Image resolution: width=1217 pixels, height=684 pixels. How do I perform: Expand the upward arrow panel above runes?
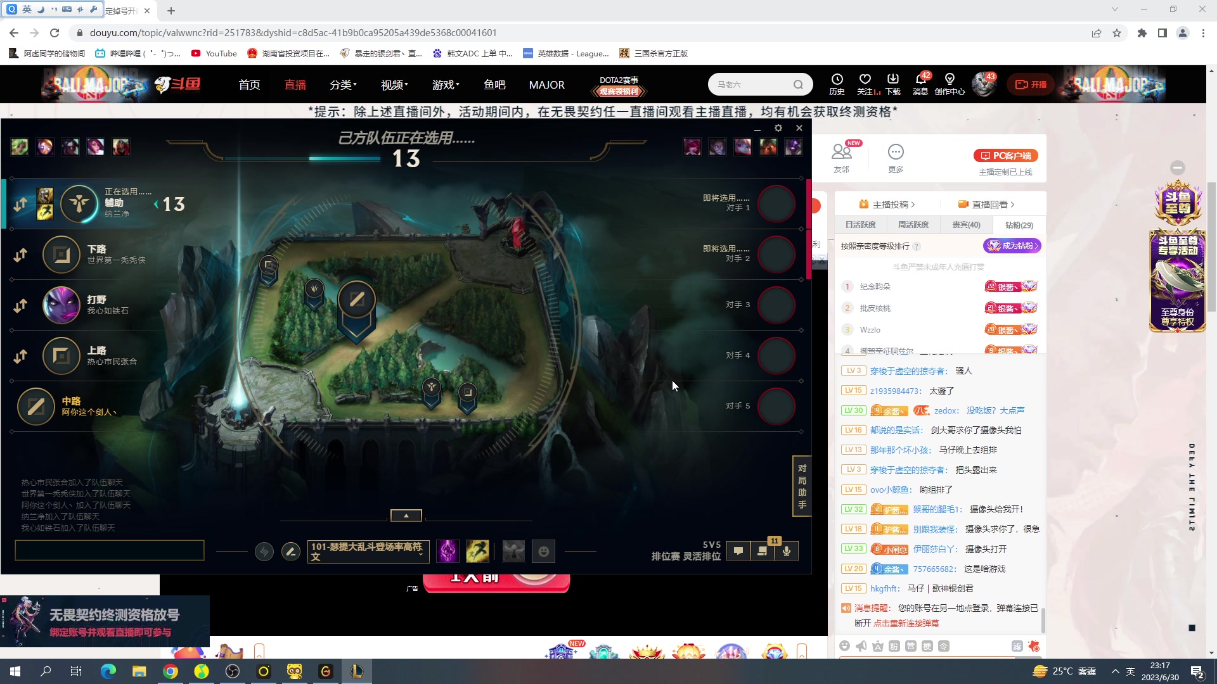click(406, 516)
